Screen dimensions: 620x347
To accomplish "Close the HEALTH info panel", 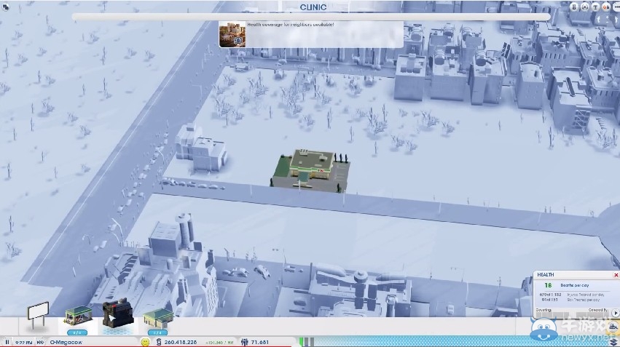I will pyautogui.click(x=616, y=275).
